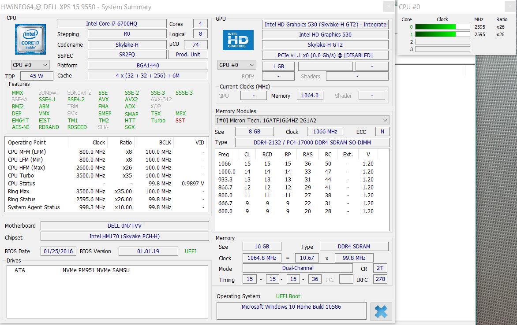Image resolution: width=517 pixels, height=325 pixels.
Task: Click the empty core 2 clock bar
Action: click(x=442, y=42)
